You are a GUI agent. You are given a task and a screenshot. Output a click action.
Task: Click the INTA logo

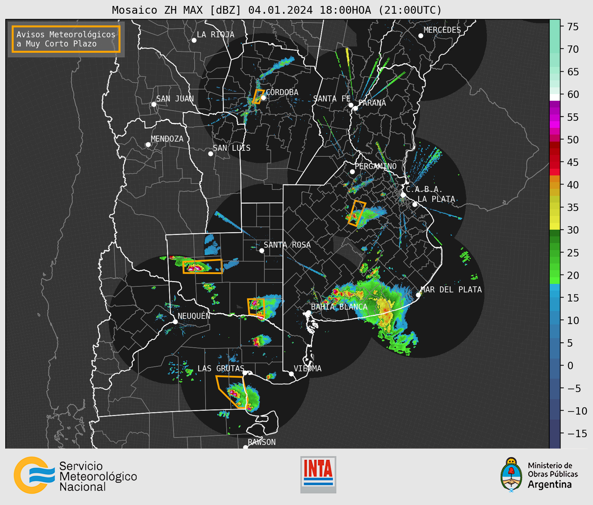(318, 474)
